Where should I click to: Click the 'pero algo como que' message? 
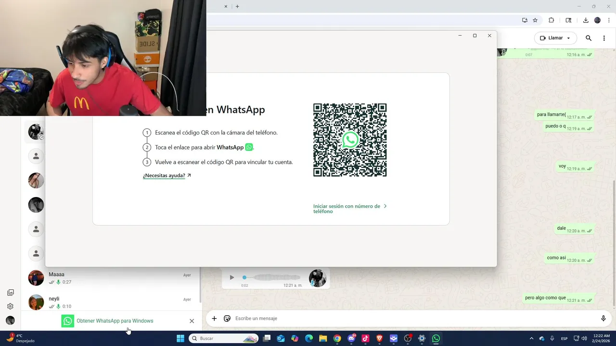click(x=558, y=298)
